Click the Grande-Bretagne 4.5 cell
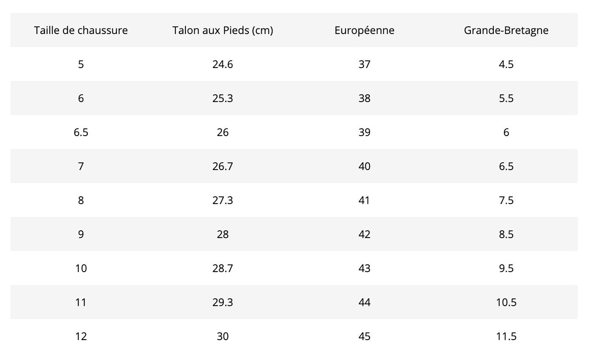 (506, 64)
